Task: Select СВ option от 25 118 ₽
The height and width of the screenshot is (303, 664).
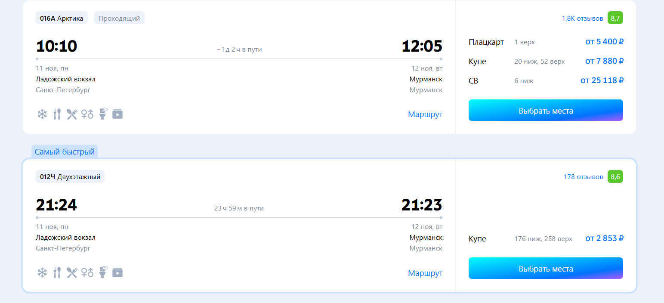Action: (546, 80)
